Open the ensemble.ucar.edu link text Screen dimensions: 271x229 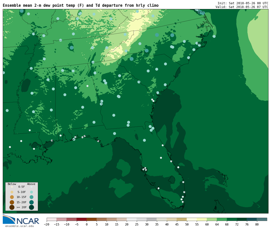click(20, 226)
